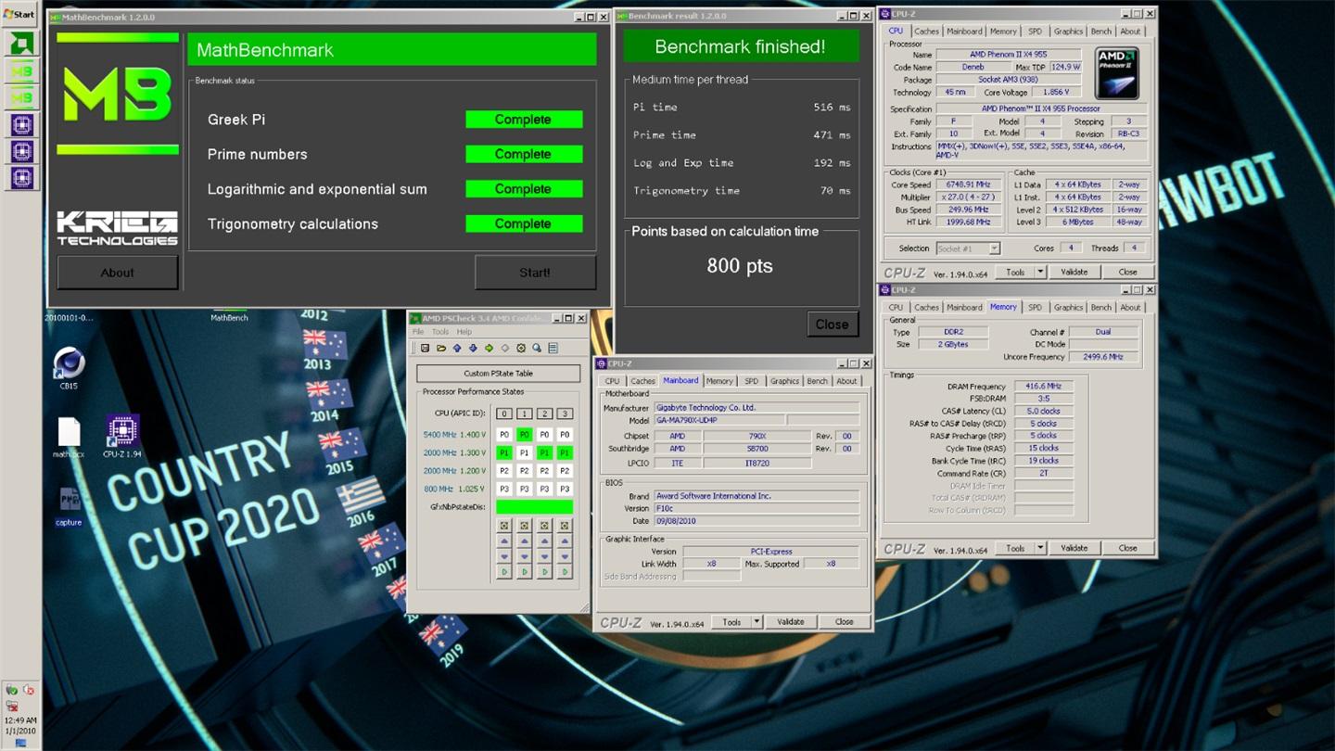Open the File menu in AMD PSCheck
This screenshot has width=1335, height=751.
(418, 332)
